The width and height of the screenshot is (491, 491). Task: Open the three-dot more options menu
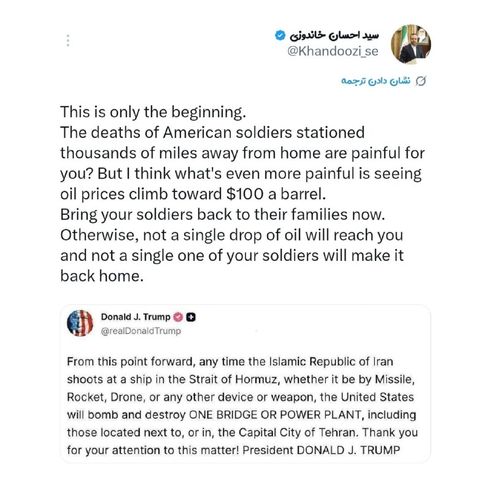pos(68,41)
